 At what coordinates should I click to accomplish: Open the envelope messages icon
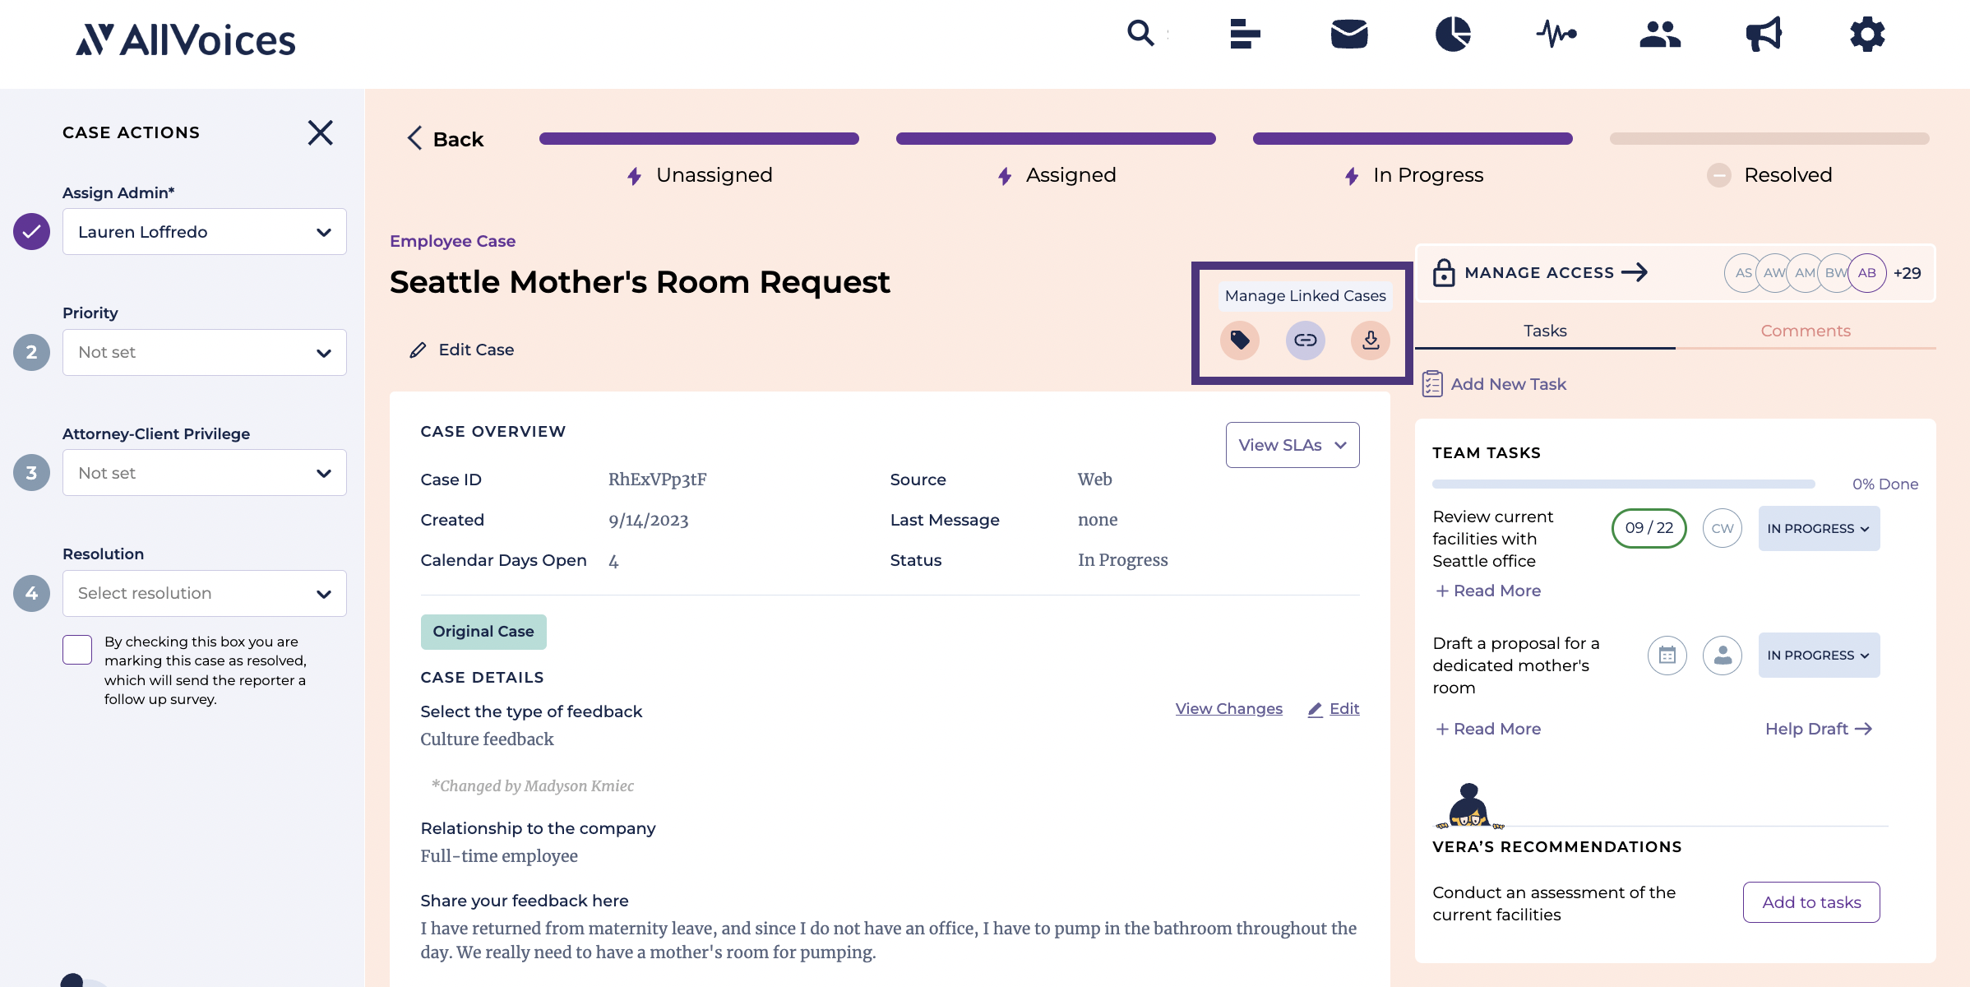click(x=1349, y=35)
